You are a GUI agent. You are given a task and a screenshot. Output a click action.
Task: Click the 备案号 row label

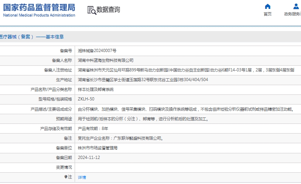click(66, 51)
